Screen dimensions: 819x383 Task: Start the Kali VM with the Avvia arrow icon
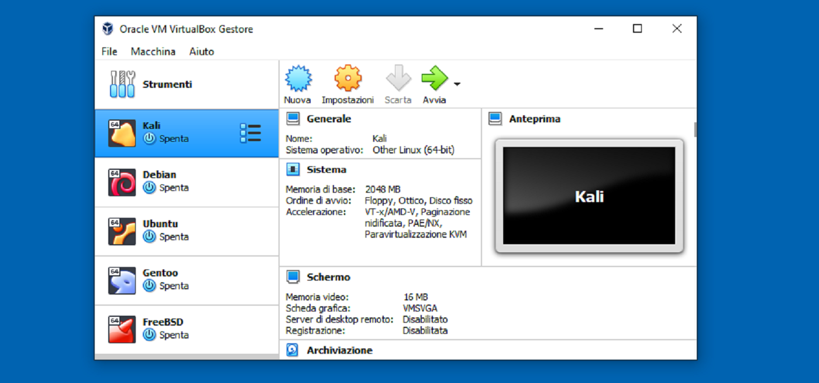click(434, 77)
